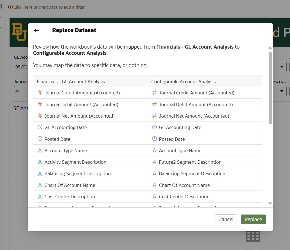The width and height of the screenshot is (290, 250).
Task: Open Future2 Segment Description mapping cell
Action: [205, 162]
